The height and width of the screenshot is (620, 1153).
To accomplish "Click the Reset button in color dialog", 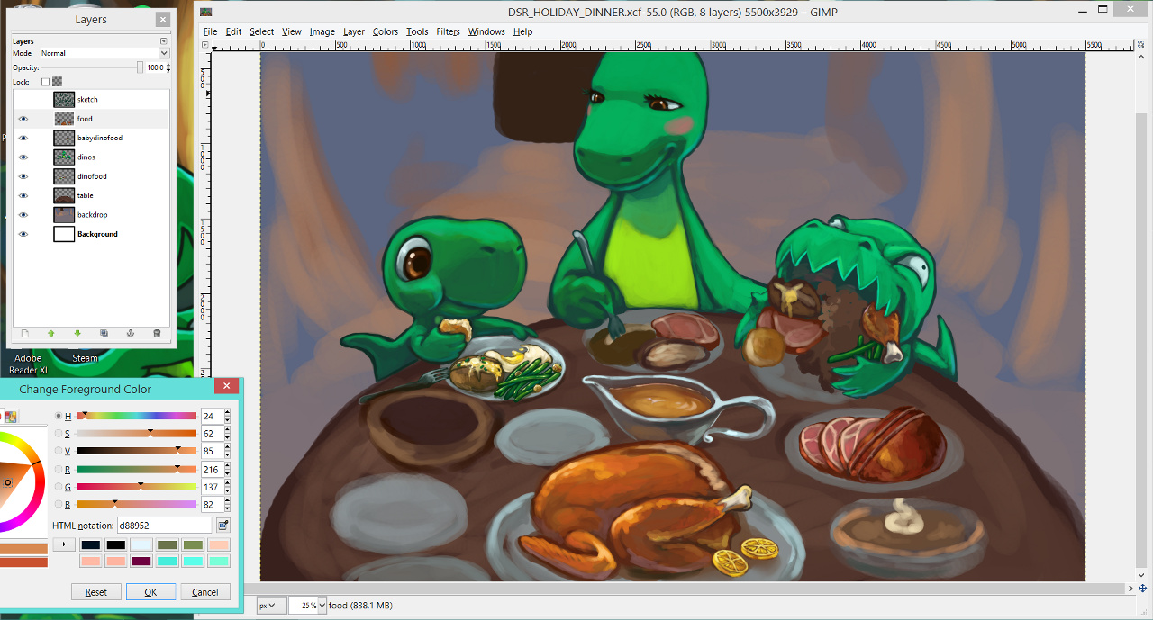I will 96,592.
